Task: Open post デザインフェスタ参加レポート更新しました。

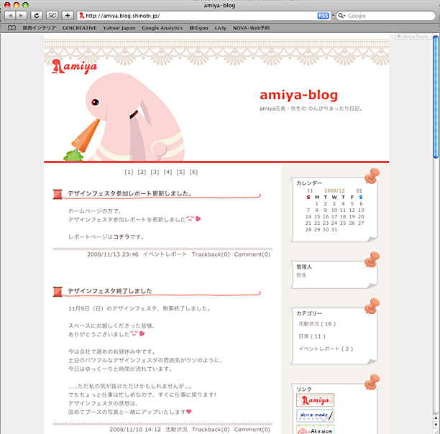Action: tap(129, 193)
